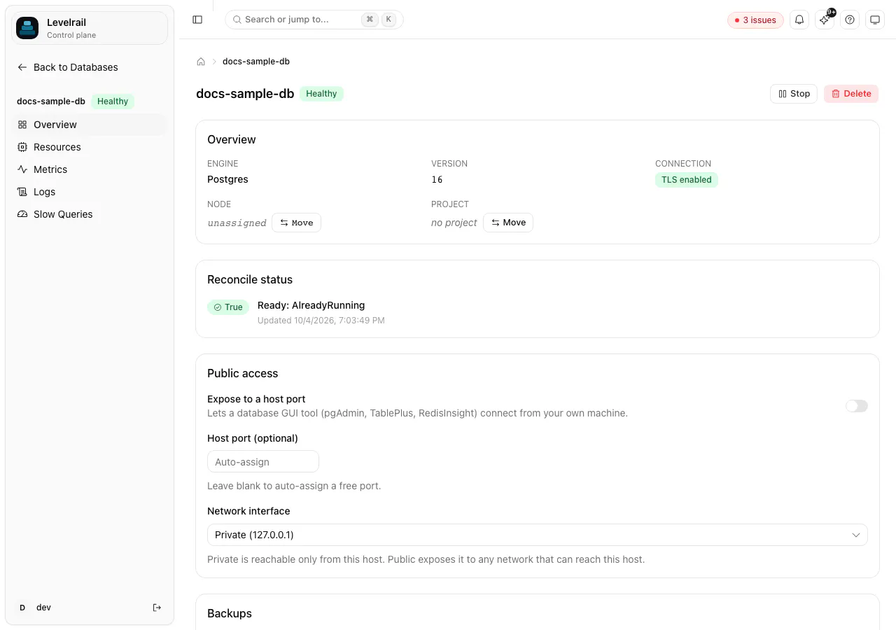This screenshot has width=896, height=630.
Task: Go to home breadcrumb icon
Action: [x=201, y=62]
